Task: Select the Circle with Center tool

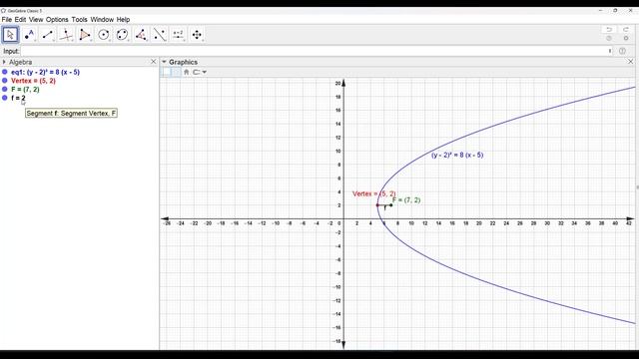Action: click(104, 35)
